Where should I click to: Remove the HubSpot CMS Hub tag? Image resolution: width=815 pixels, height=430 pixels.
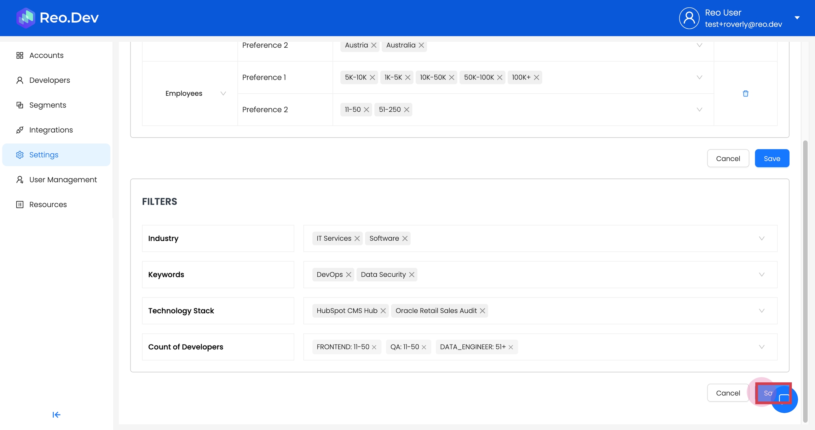tap(383, 311)
